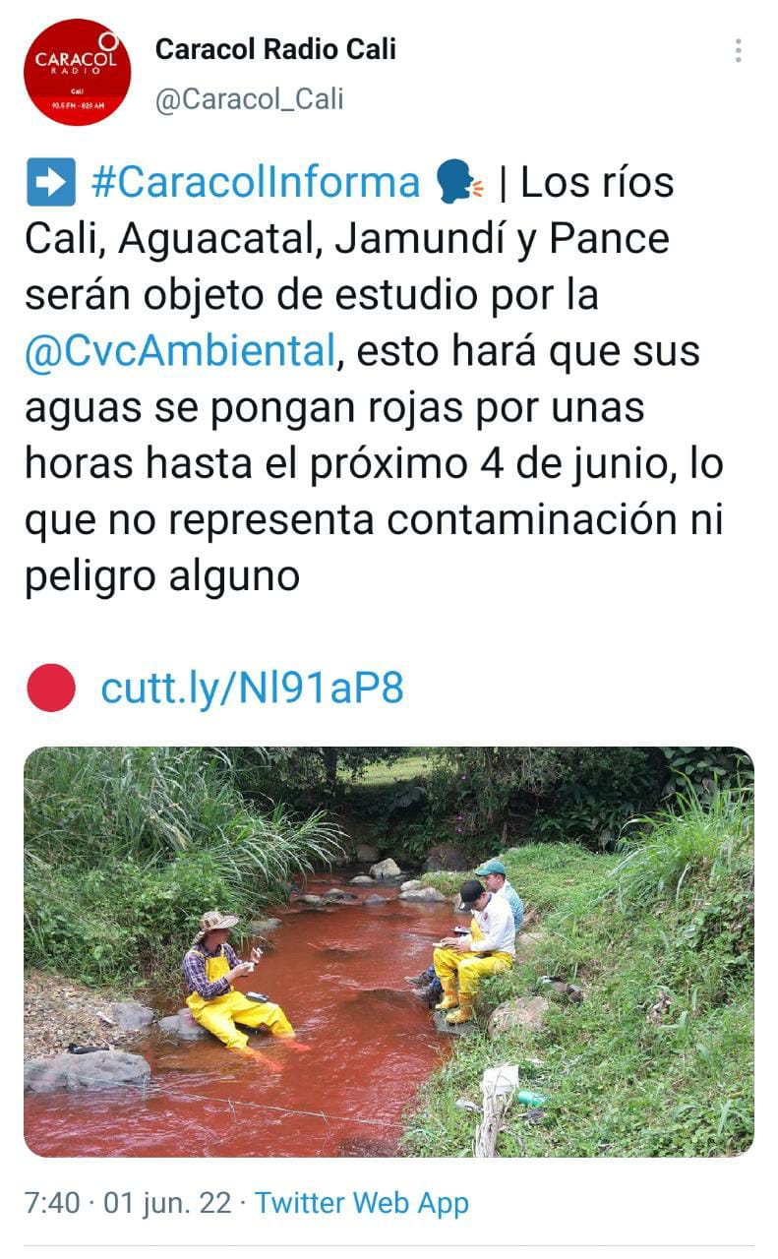Open the three-dot more options menu
Viewport: 778px width, 1259px height.
click(x=738, y=51)
